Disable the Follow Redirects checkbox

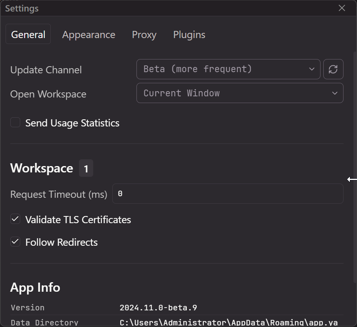click(x=15, y=242)
